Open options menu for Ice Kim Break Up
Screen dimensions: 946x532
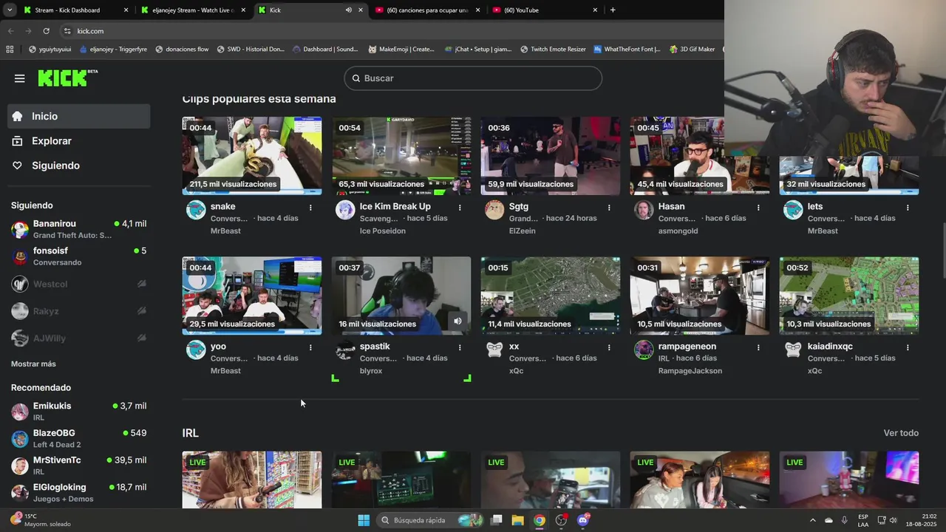(460, 208)
